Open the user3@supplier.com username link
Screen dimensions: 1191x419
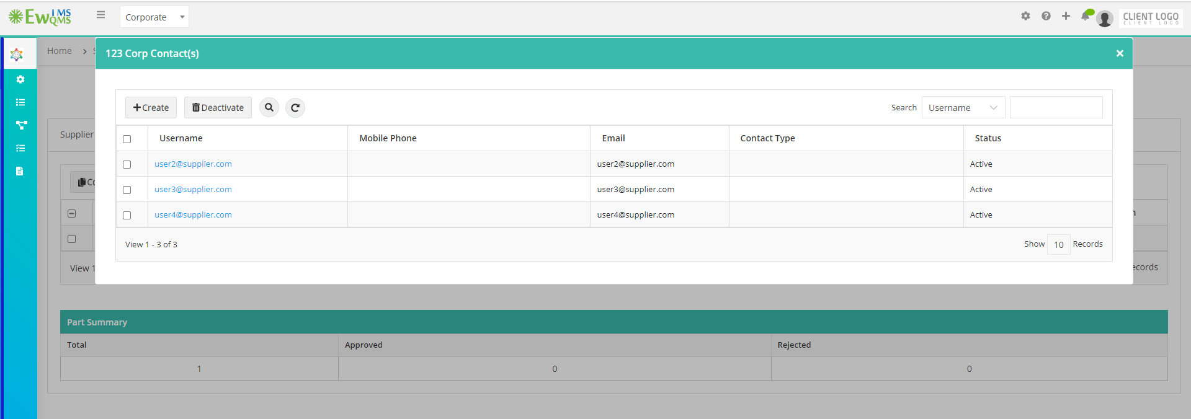pos(193,190)
